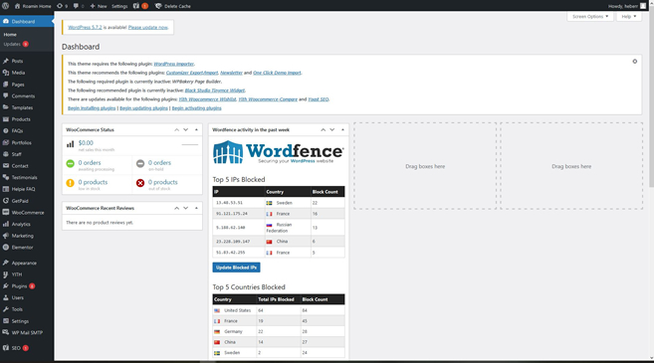Expand the Help dropdown

click(628, 16)
